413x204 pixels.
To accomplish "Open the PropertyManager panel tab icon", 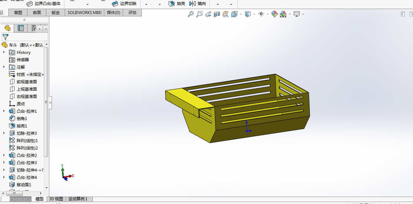I will click(x=21, y=28).
